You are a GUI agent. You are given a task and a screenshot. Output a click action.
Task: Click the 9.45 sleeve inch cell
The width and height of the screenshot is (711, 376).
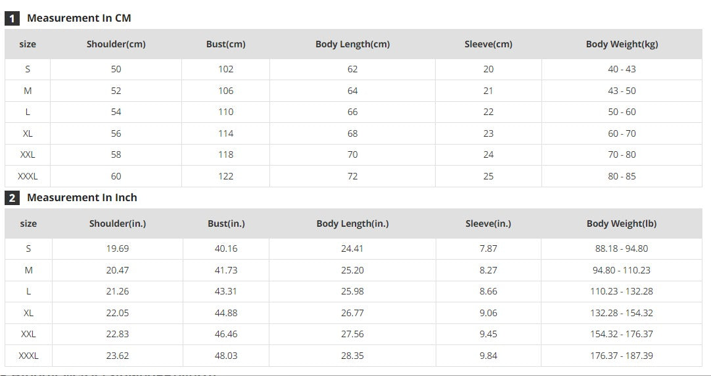[x=488, y=334]
